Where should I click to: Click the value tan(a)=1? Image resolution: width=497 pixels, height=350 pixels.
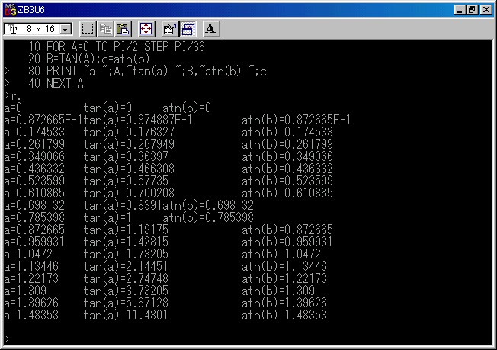[x=107, y=217]
